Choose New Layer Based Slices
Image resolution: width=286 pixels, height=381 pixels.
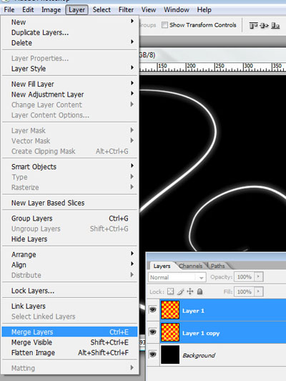(x=69, y=203)
